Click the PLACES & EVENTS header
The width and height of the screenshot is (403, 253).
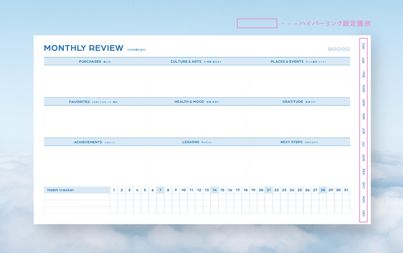[x=299, y=62]
